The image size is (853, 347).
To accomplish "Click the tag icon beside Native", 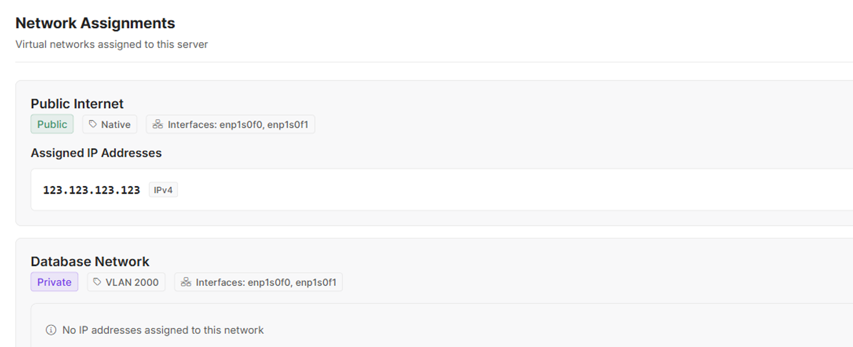I will [x=93, y=124].
